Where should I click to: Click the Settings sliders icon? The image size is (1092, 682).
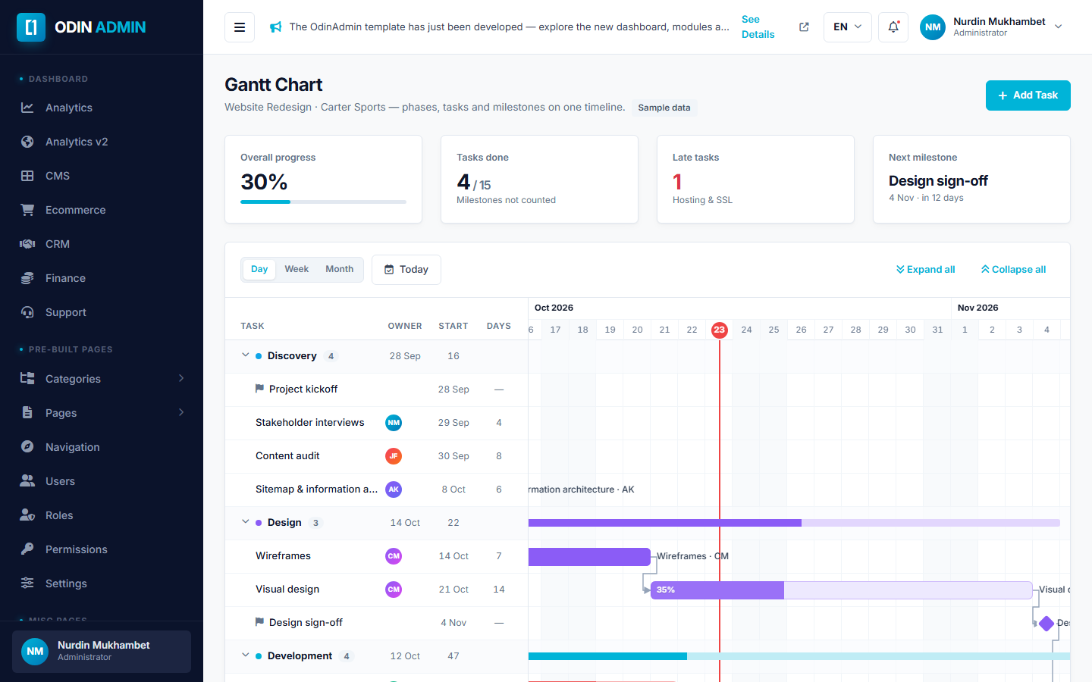[27, 583]
